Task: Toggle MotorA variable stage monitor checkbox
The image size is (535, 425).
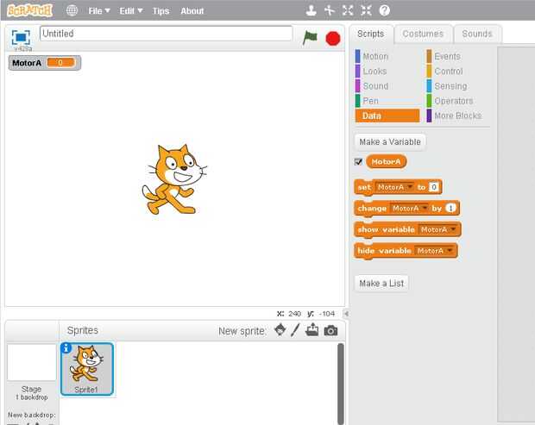Action: 358,161
